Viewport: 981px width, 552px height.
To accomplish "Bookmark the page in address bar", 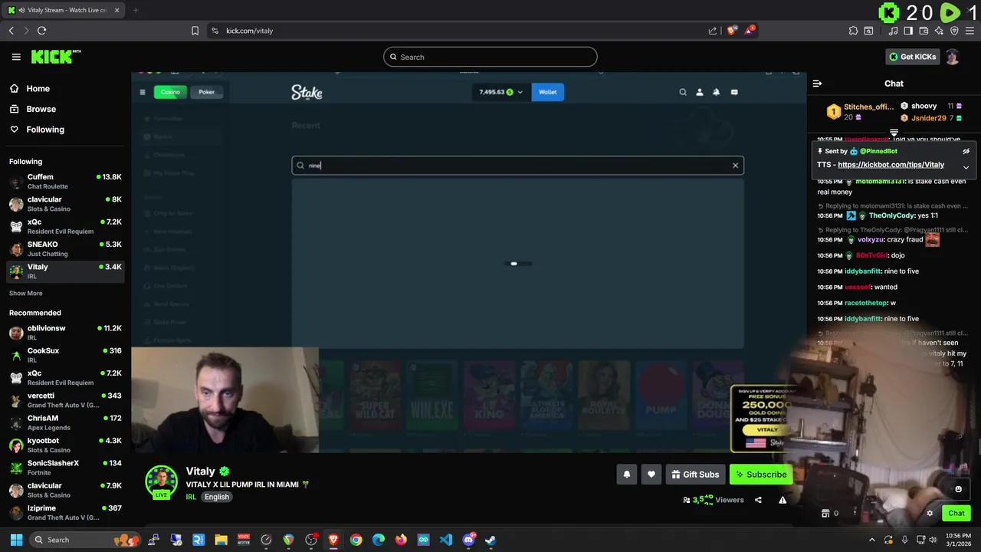I will pos(195,31).
